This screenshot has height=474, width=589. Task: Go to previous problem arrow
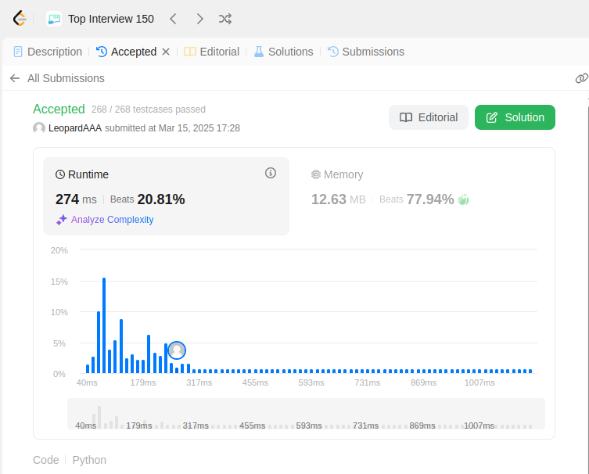pyautogui.click(x=173, y=19)
